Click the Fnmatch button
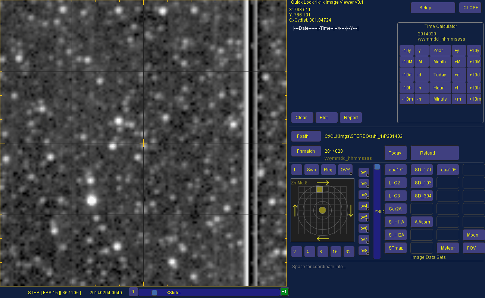Screen dimensions: 485x298 click(x=306, y=151)
